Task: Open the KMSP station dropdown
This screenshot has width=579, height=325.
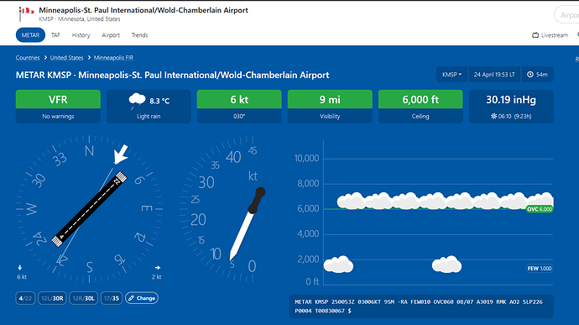Action: [452, 75]
